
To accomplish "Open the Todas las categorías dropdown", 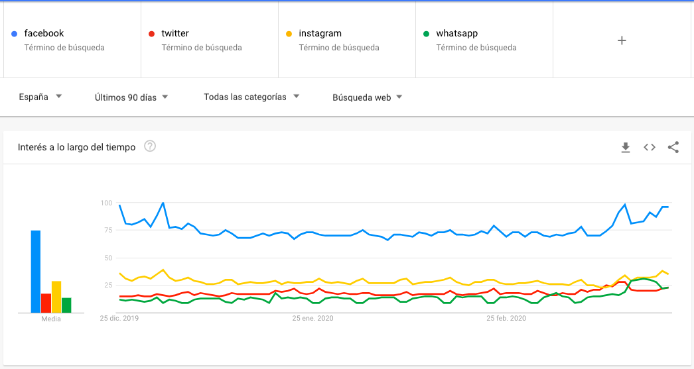I will [x=251, y=97].
